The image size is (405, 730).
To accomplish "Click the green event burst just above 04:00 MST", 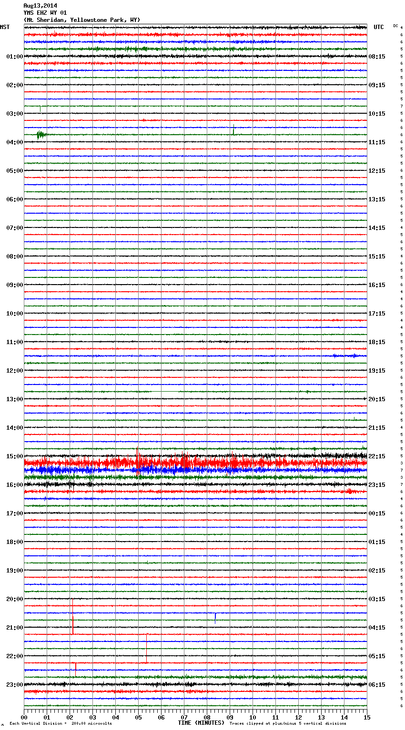I will point(41,135).
